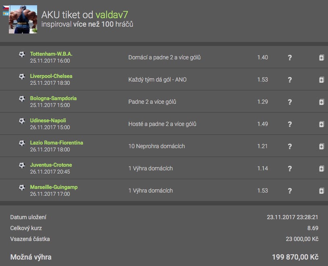
Task: Click the 1.53 odds for Liverpool-Chelsea
Action: (x=263, y=80)
